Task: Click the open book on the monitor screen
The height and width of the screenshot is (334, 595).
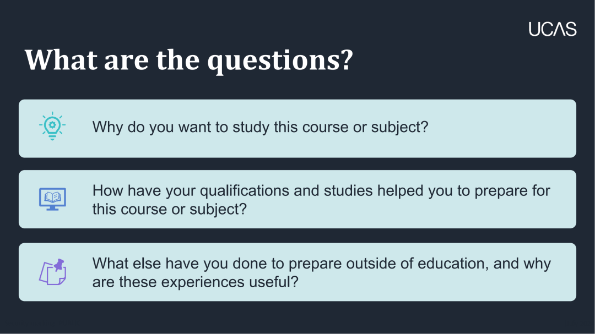Action: click(52, 197)
